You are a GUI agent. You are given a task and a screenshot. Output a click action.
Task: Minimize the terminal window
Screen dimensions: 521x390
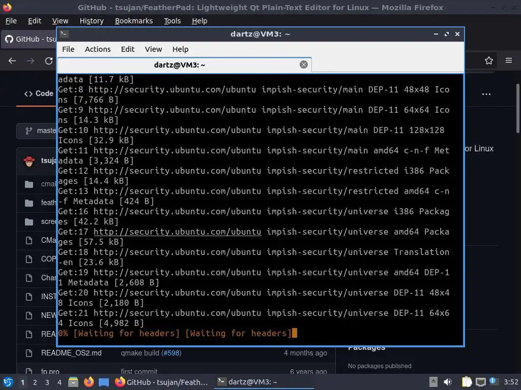(436, 34)
